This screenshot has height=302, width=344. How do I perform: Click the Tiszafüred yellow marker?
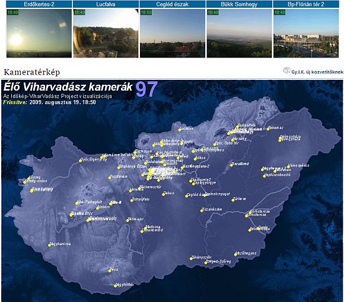(x=231, y=165)
